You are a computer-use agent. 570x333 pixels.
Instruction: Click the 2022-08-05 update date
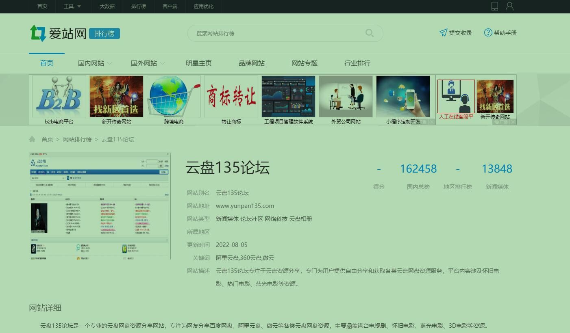231,245
